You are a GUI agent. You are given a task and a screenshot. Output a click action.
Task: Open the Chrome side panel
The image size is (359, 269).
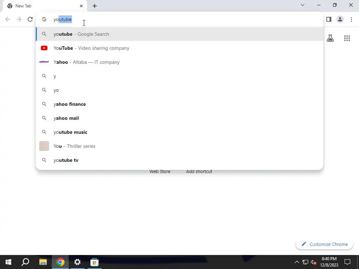329,19
